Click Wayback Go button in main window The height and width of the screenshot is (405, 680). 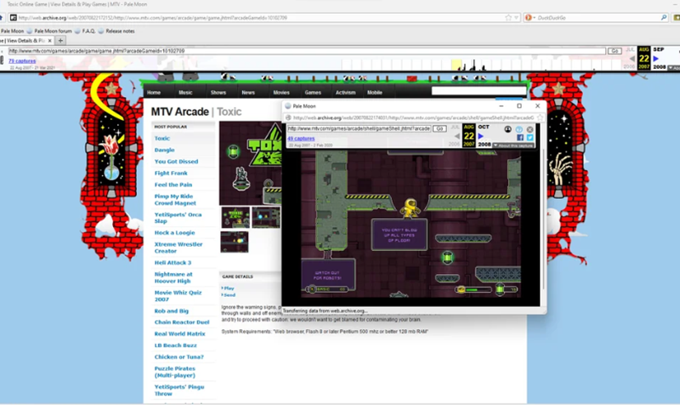[614, 51]
